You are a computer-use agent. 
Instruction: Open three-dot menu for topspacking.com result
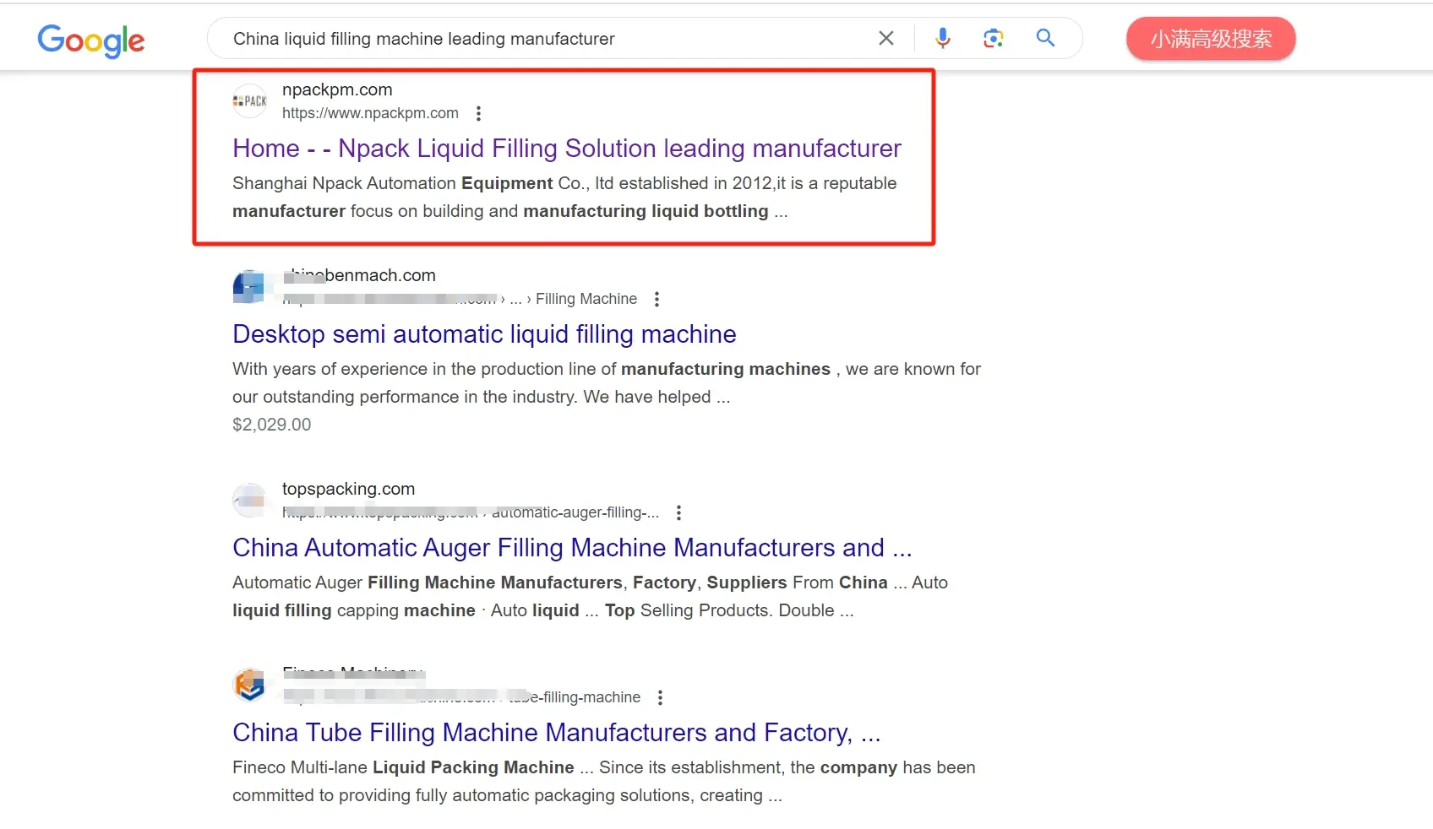[678, 512]
